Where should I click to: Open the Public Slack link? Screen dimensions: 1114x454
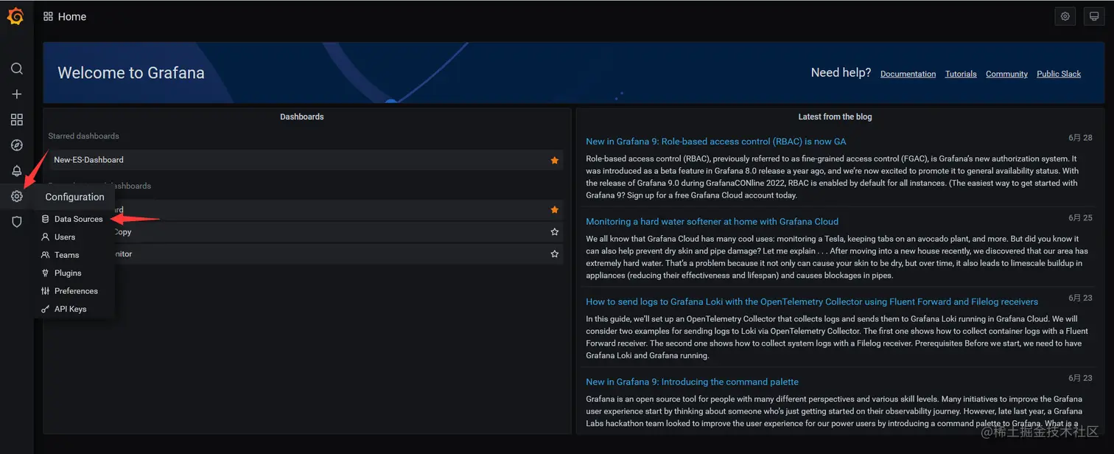pos(1059,74)
